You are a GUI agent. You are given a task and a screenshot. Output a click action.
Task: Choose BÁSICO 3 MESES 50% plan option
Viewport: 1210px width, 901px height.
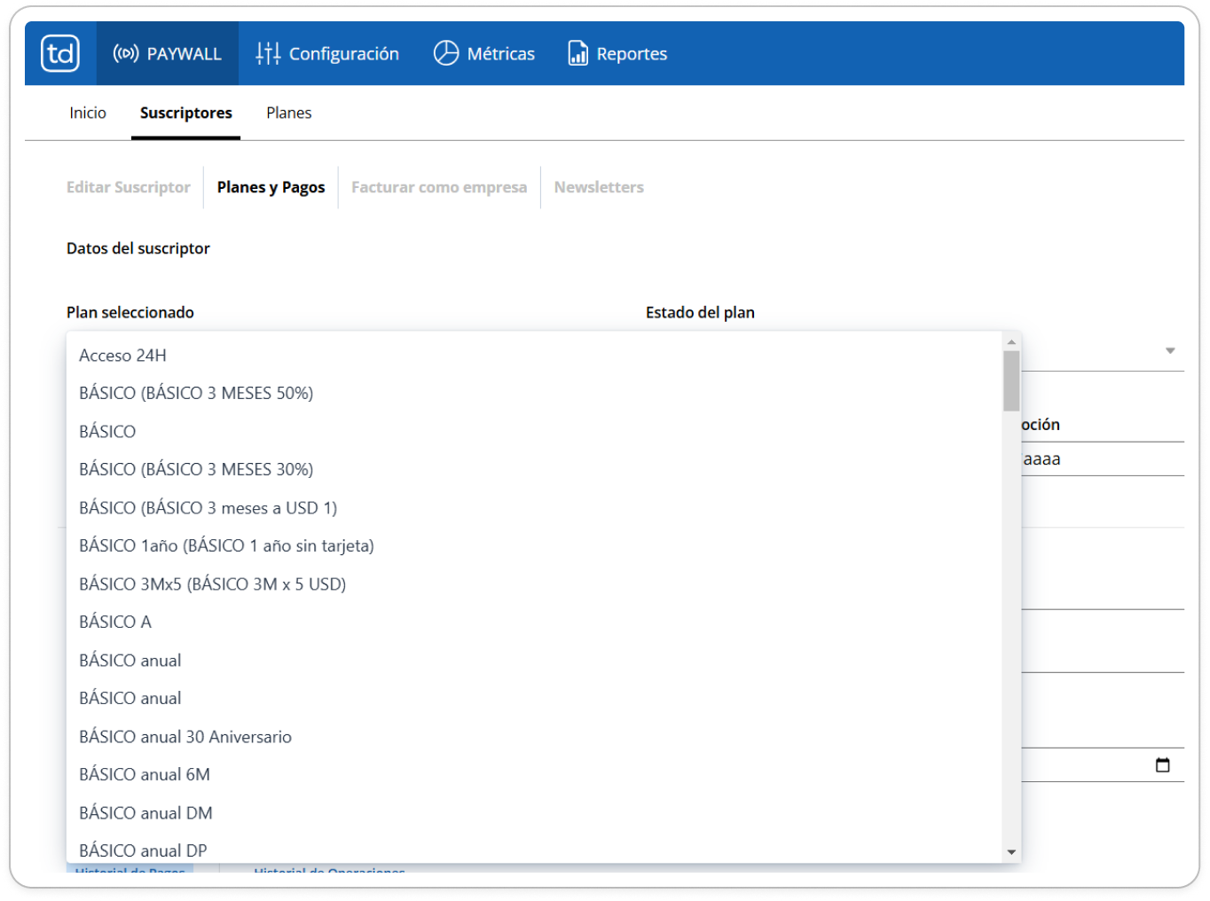[x=535, y=393]
